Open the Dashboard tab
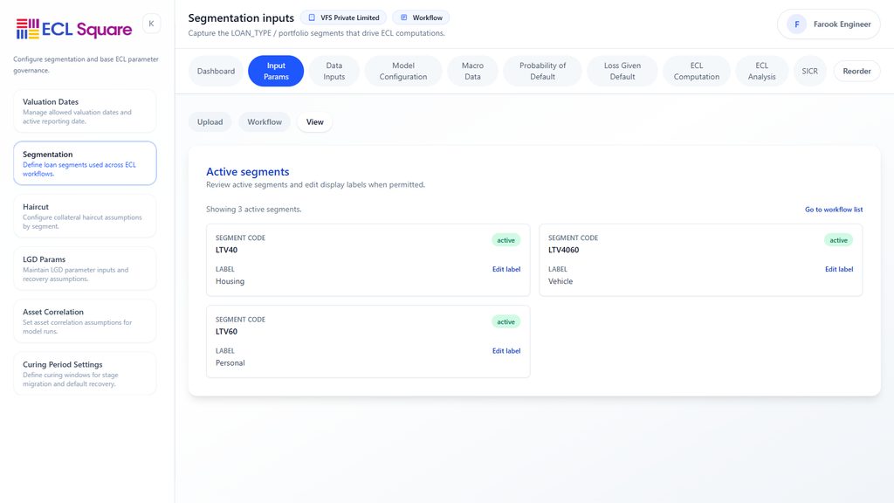This screenshot has height=503, width=894. [x=217, y=72]
